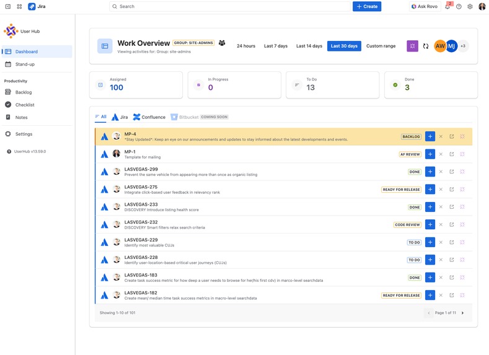Click plus button for LASVEGAS-229
The image size is (489, 355).
pos(430,242)
